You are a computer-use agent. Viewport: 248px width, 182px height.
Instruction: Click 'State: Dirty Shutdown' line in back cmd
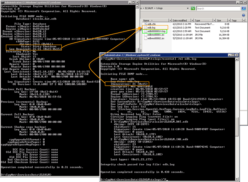pos(39,47)
